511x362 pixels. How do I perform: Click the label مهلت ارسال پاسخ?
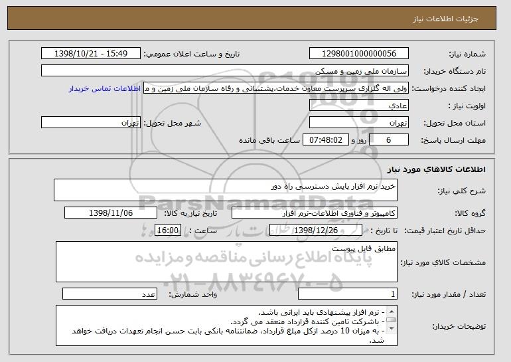[x=453, y=140]
